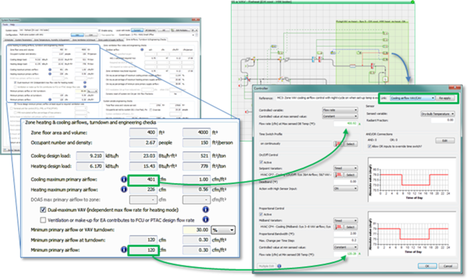Open the Sensed variable Dry-bulb Temperature dropdown
The width and height of the screenshot is (470, 280).
coord(438,113)
